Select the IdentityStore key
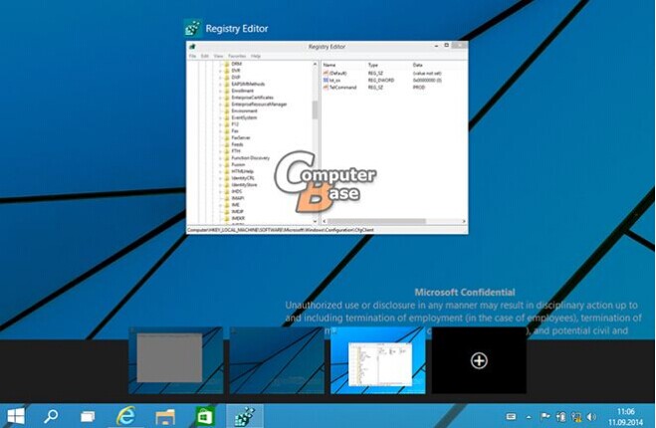The image size is (656, 428). [x=244, y=184]
